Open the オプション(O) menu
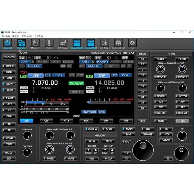The height and width of the screenshot is (194, 194). click(27, 36)
